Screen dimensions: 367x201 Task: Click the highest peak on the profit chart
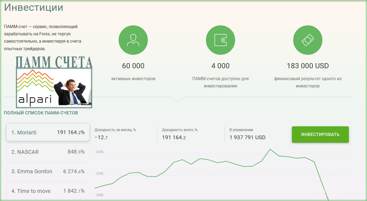[x=270, y=149]
